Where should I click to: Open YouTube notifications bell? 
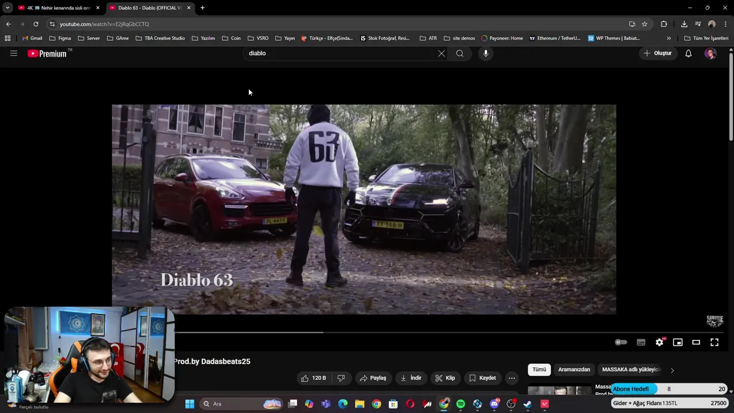pos(689,53)
